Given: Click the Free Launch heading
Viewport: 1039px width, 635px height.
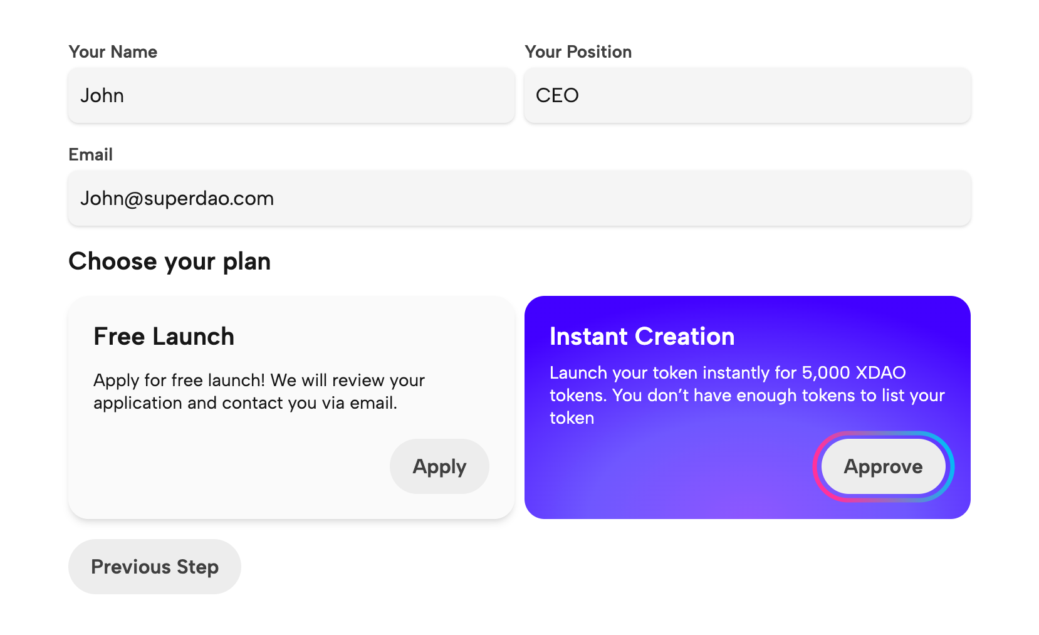Looking at the screenshot, I should point(164,337).
